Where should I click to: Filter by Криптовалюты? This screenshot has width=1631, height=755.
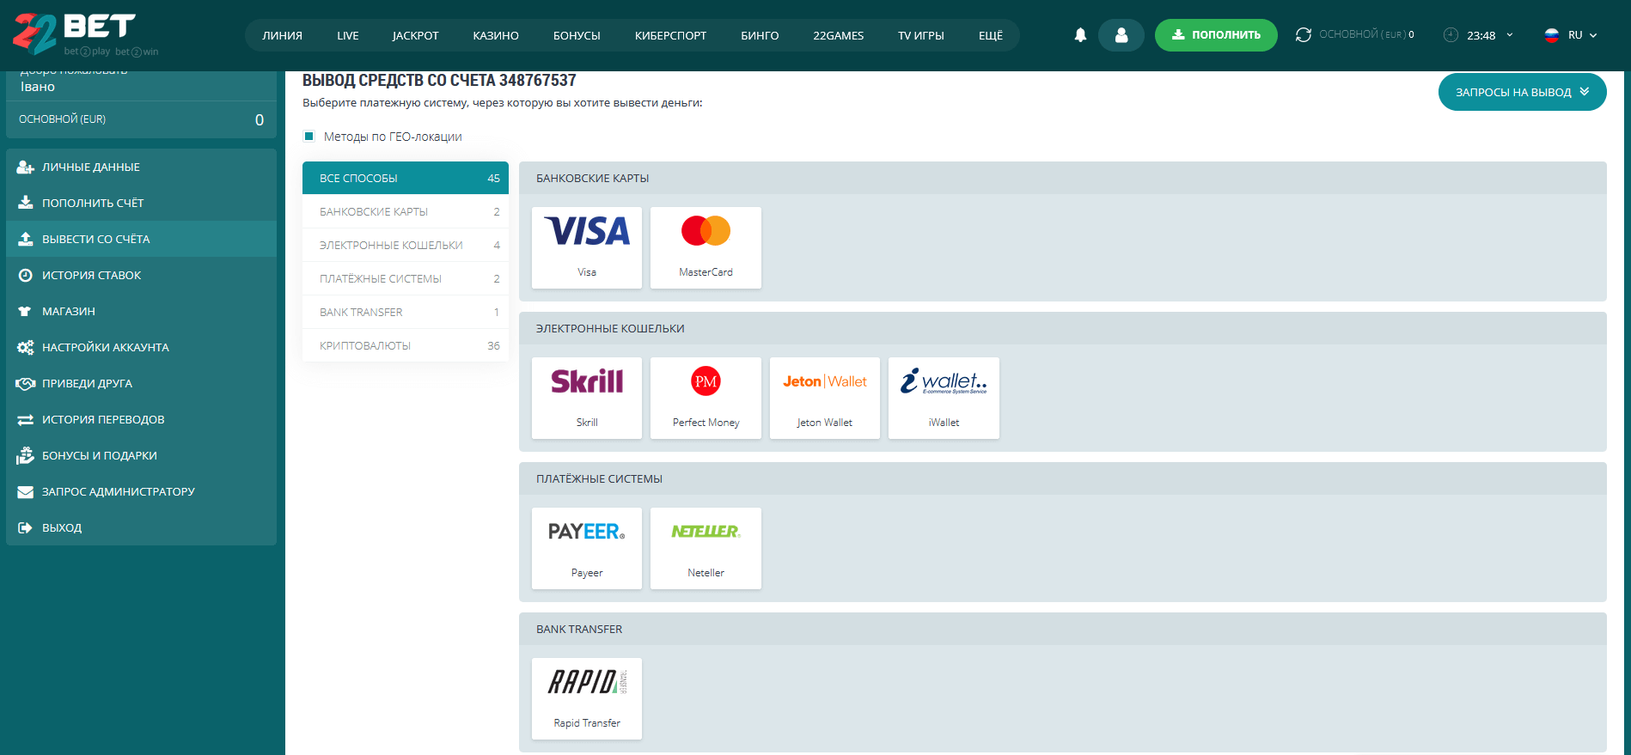[406, 345]
